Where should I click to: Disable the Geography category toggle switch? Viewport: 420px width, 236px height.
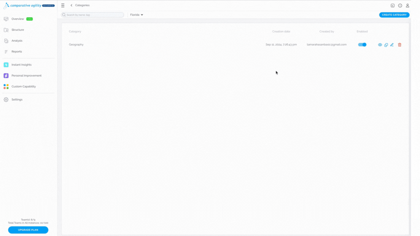pos(362,45)
